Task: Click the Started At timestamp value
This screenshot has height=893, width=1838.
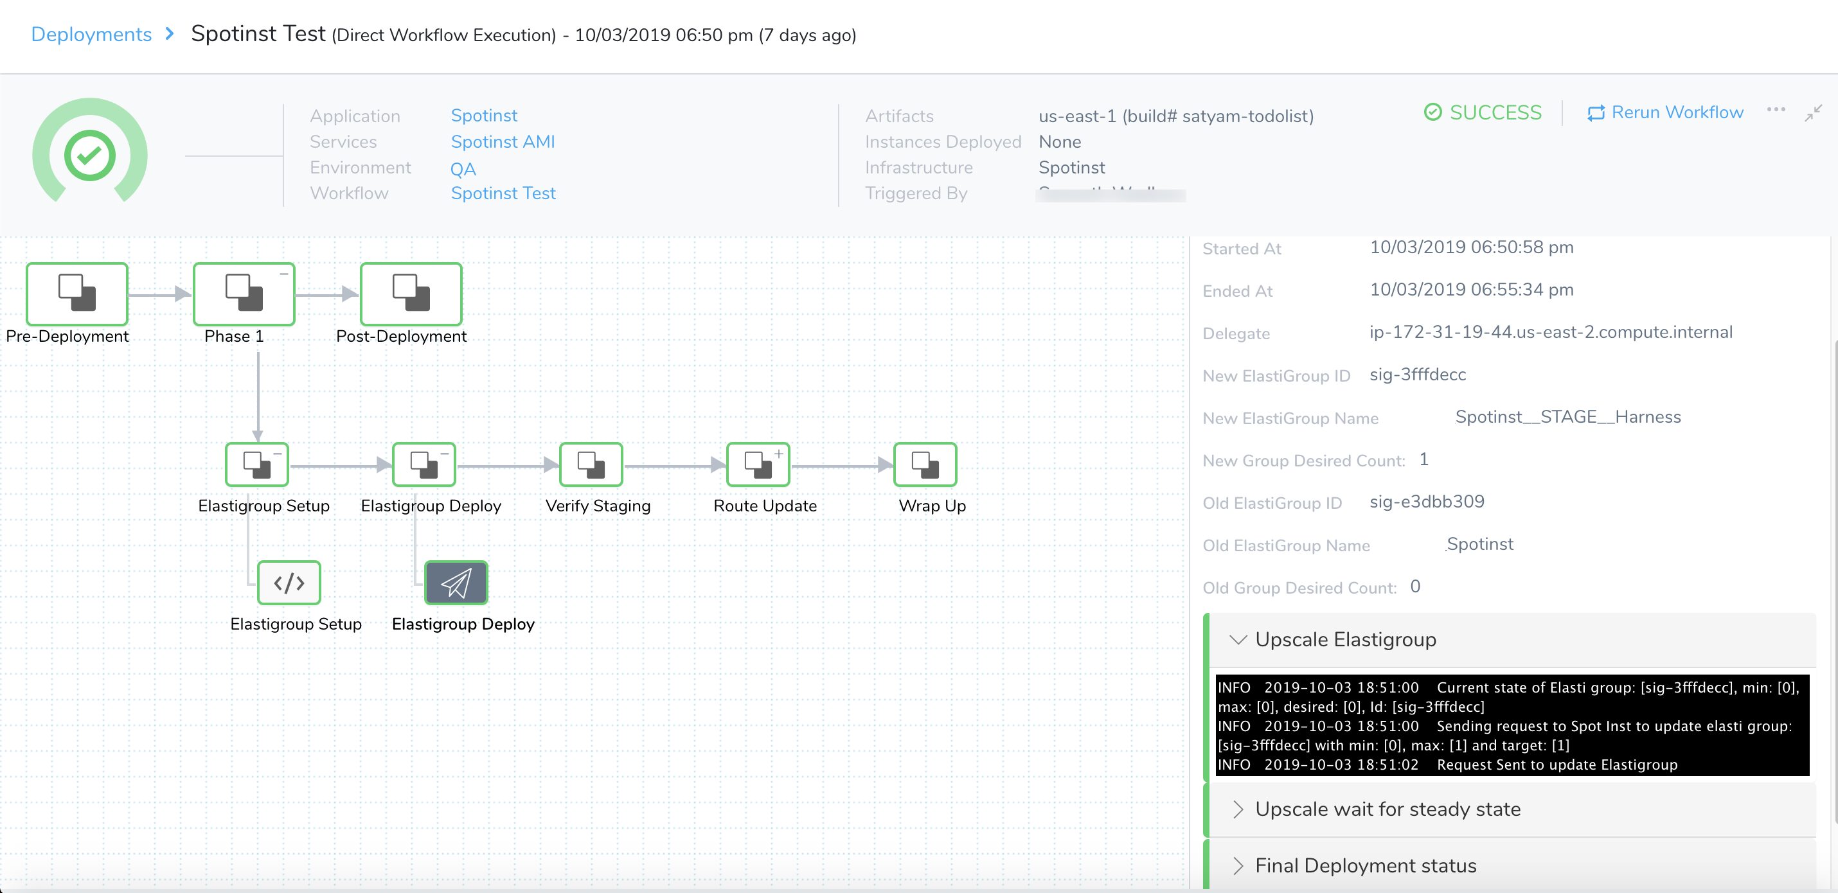Action: (x=1471, y=247)
